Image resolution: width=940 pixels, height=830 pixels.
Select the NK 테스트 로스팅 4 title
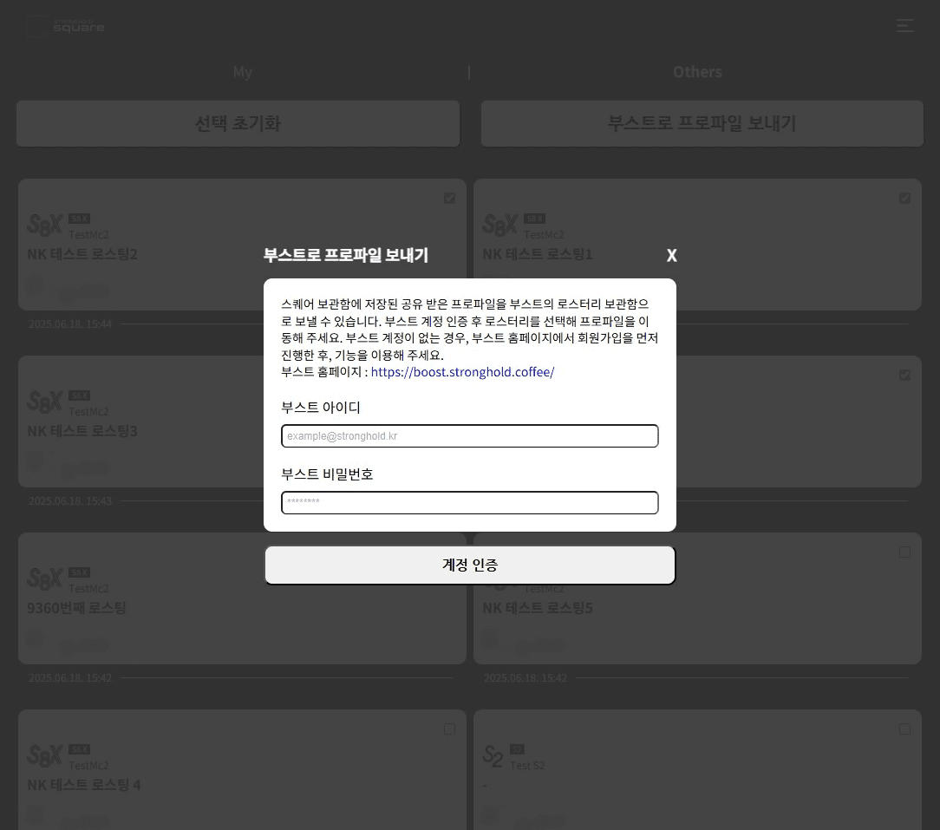click(x=84, y=785)
